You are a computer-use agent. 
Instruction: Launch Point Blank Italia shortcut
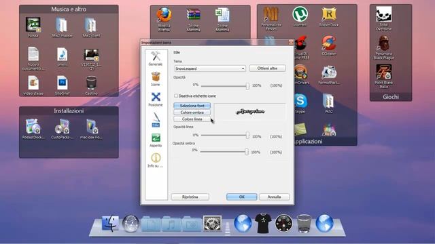[x=383, y=77]
